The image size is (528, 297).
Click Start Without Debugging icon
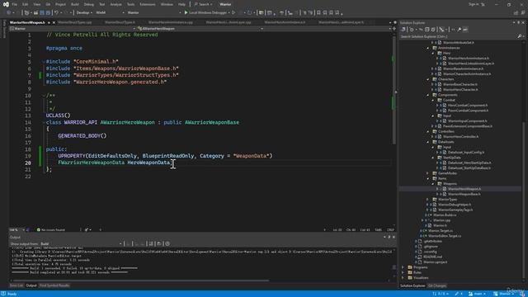click(x=233, y=13)
